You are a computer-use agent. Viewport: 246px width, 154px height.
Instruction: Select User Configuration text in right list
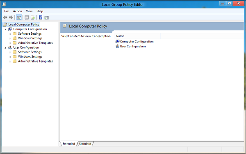[x=133, y=46]
